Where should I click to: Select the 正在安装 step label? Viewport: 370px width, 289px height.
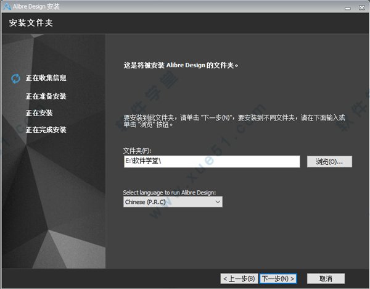pos(39,113)
